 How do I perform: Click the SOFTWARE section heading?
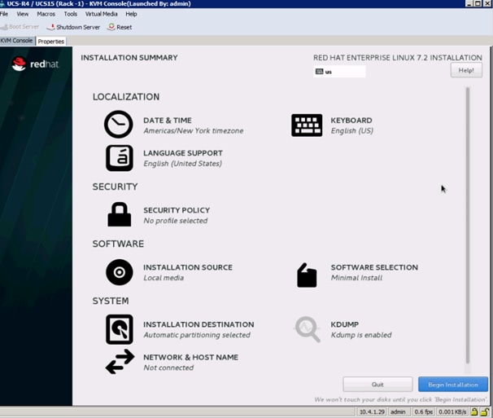118,244
